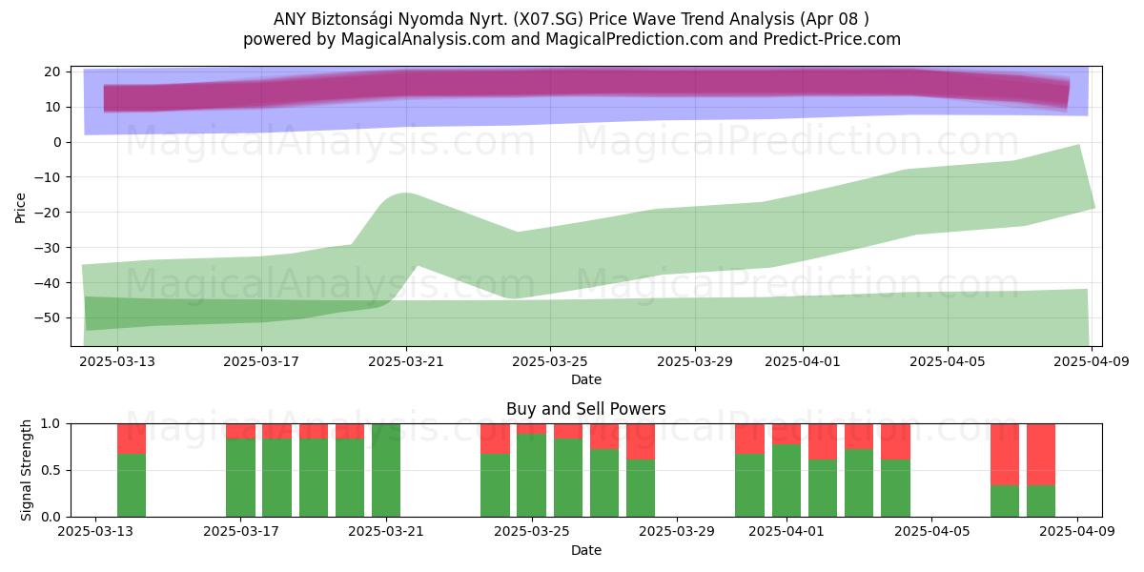The image size is (1144, 572).
Task: Select the first bar's green section in signal chart
Action: click(132, 485)
